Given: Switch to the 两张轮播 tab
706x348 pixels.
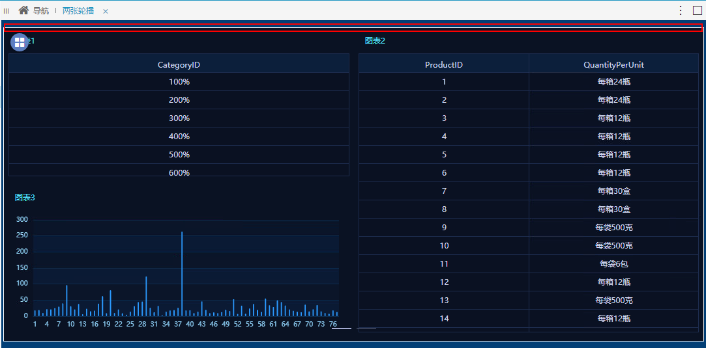Looking at the screenshot, I should tap(78, 11).
